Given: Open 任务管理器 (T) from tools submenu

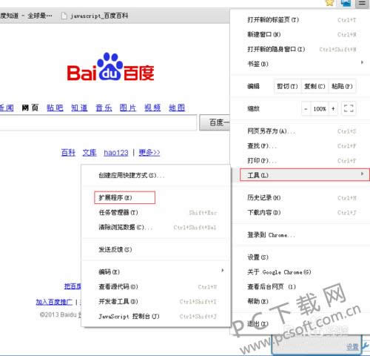Looking at the screenshot, I should 156,212.
